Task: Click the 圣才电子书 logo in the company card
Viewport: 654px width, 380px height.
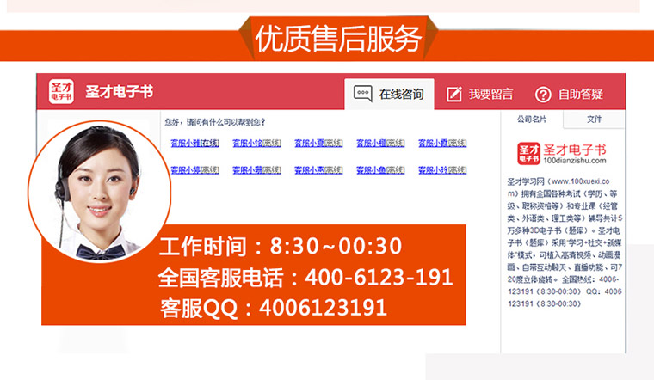Action: 528,153
